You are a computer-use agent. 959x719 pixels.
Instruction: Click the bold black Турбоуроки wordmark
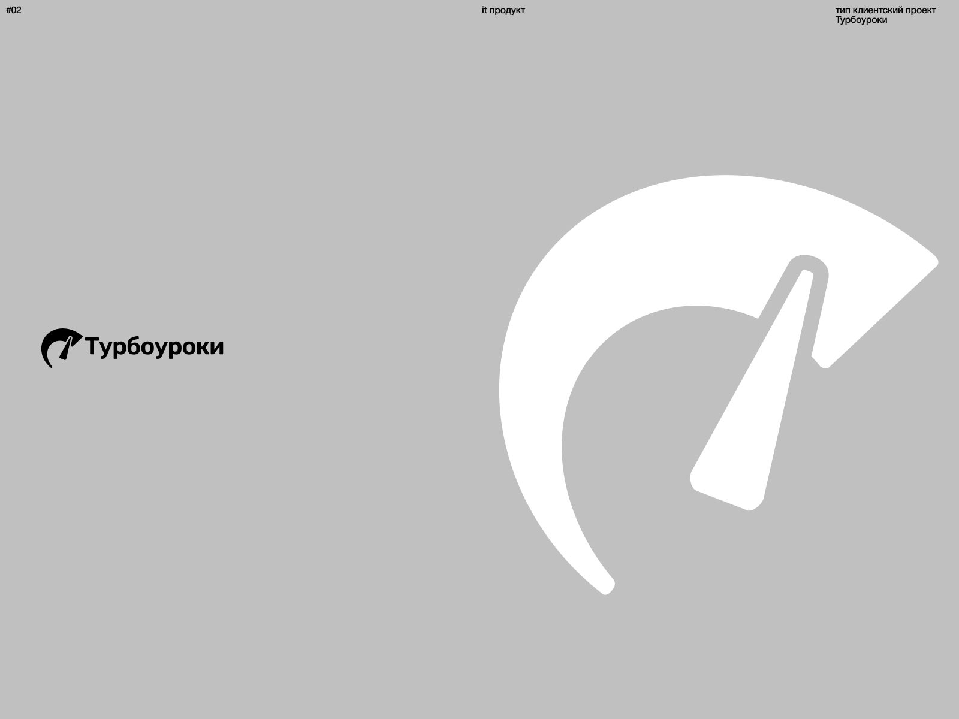click(155, 347)
